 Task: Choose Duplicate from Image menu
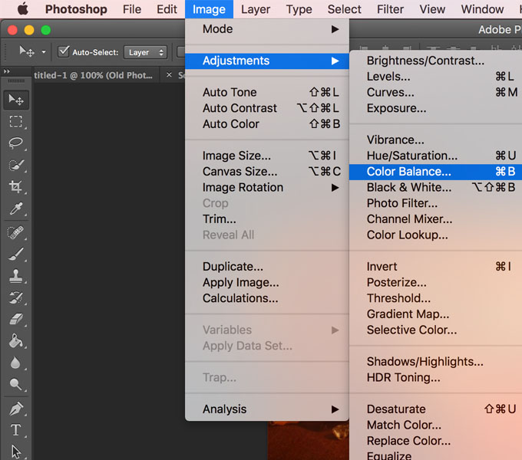tap(267, 267)
